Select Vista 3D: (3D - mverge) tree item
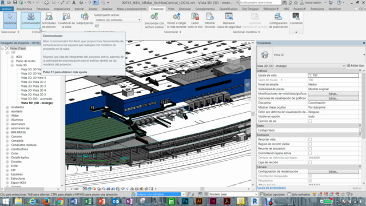This screenshot has height=206, width=366. [37, 103]
